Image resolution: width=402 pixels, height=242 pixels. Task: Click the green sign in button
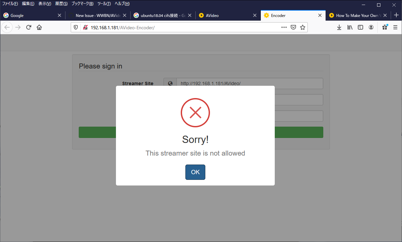201,132
